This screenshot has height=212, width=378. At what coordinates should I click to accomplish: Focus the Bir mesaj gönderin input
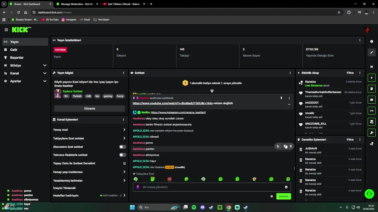(212, 187)
